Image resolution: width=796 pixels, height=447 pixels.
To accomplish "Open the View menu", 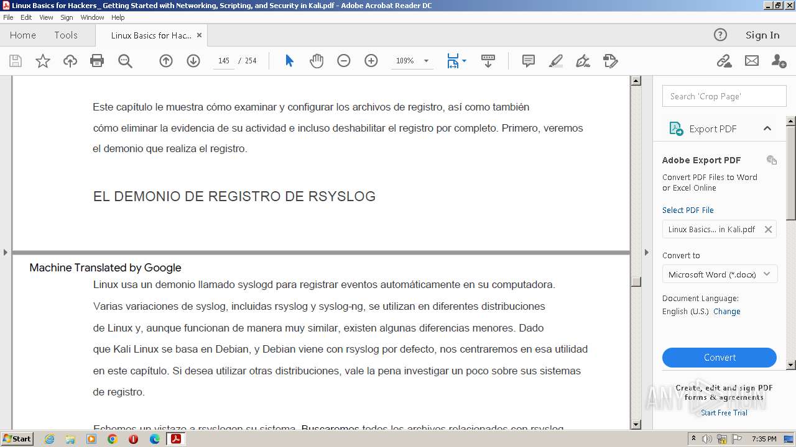I will [46, 17].
